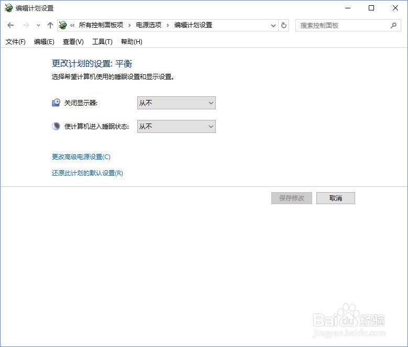Click the double-chevron breadcrumb overflow

click(x=72, y=26)
